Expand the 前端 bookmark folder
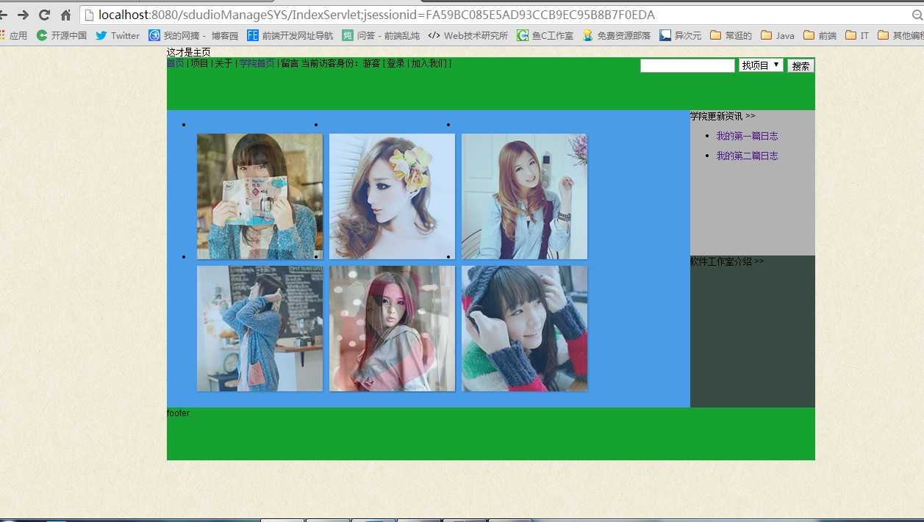924x522 pixels. pos(820,35)
